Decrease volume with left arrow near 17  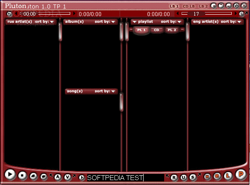coord(178,13)
